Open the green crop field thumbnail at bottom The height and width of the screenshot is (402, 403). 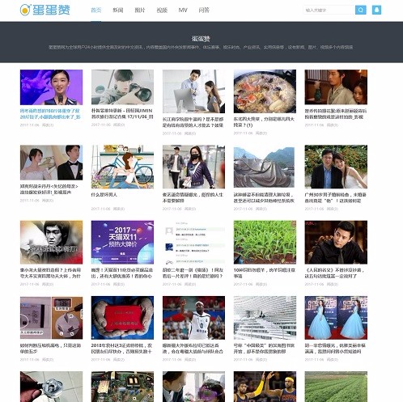point(336,387)
